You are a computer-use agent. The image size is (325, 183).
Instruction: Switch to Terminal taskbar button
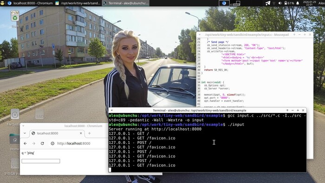pos(126,3)
